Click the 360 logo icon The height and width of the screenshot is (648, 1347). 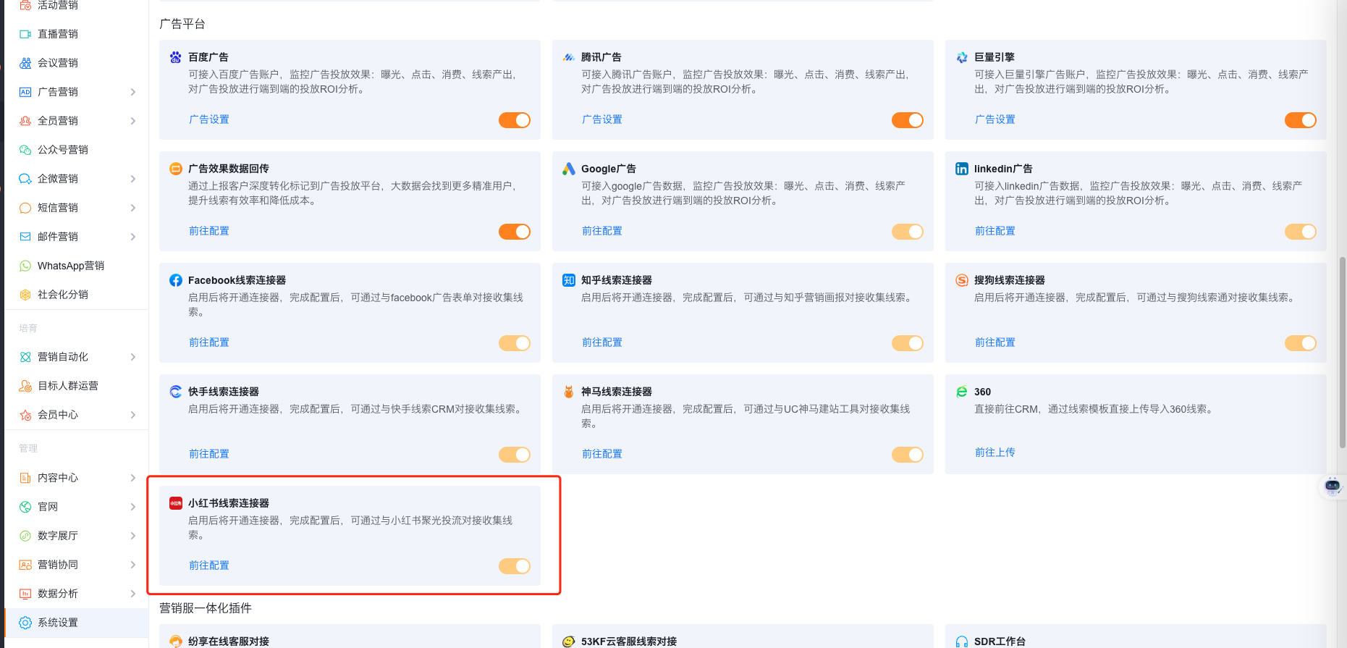pos(962,392)
